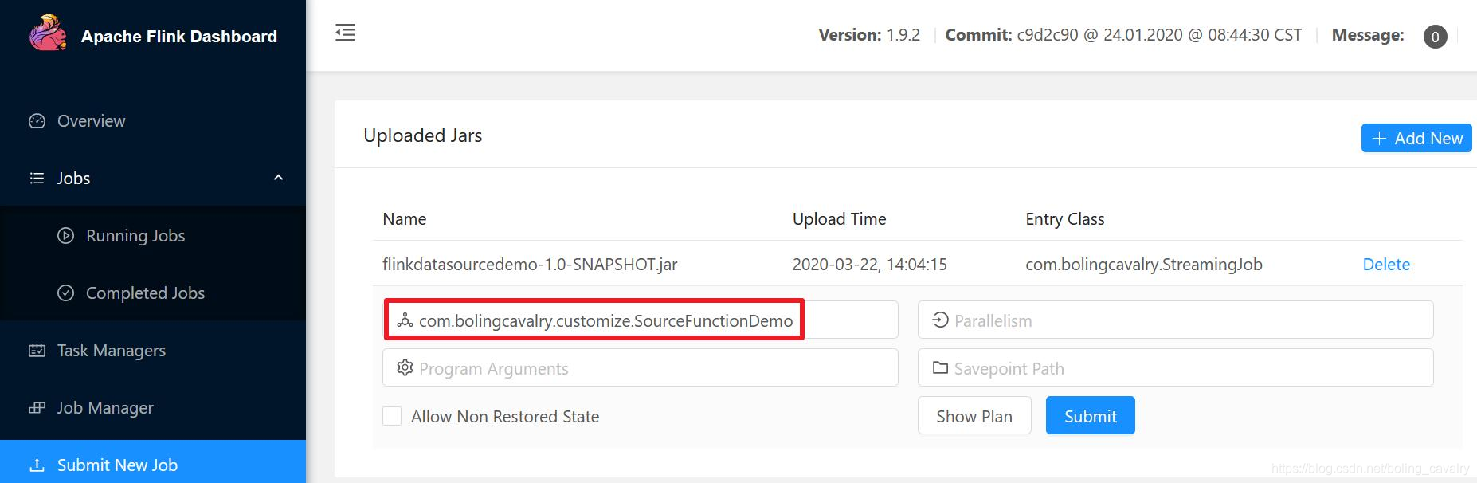This screenshot has height=483, width=1477.
Task: Click the Completed Jobs checkmark icon
Action: point(66,293)
